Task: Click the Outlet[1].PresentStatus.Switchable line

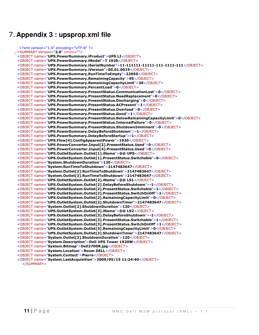Action: [98, 158]
